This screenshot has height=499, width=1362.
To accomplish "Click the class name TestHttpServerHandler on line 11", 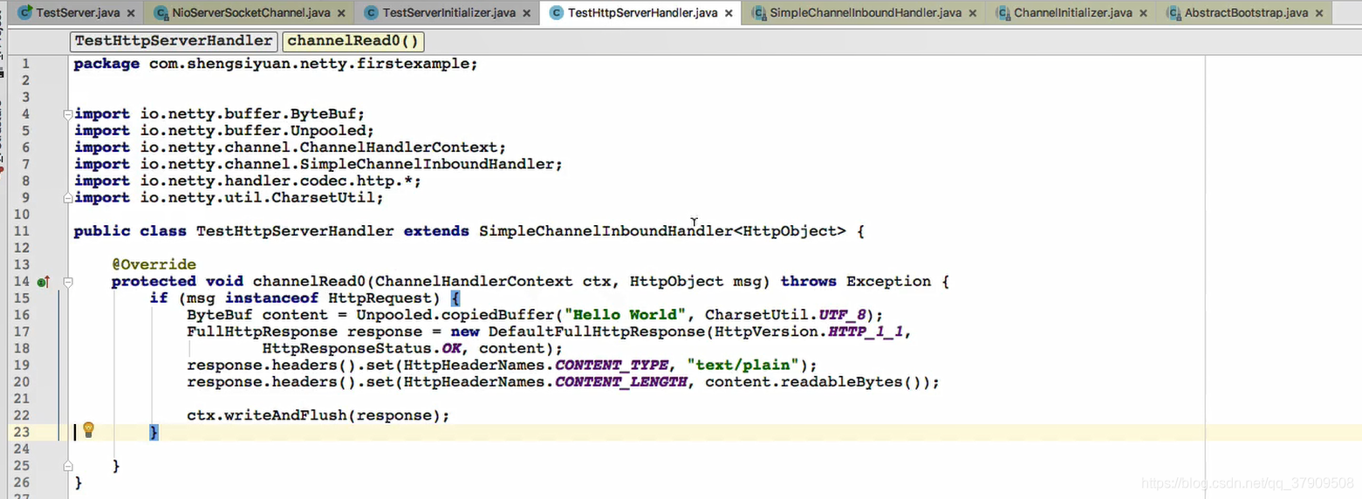I will pyautogui.click(x=295, y=231).
